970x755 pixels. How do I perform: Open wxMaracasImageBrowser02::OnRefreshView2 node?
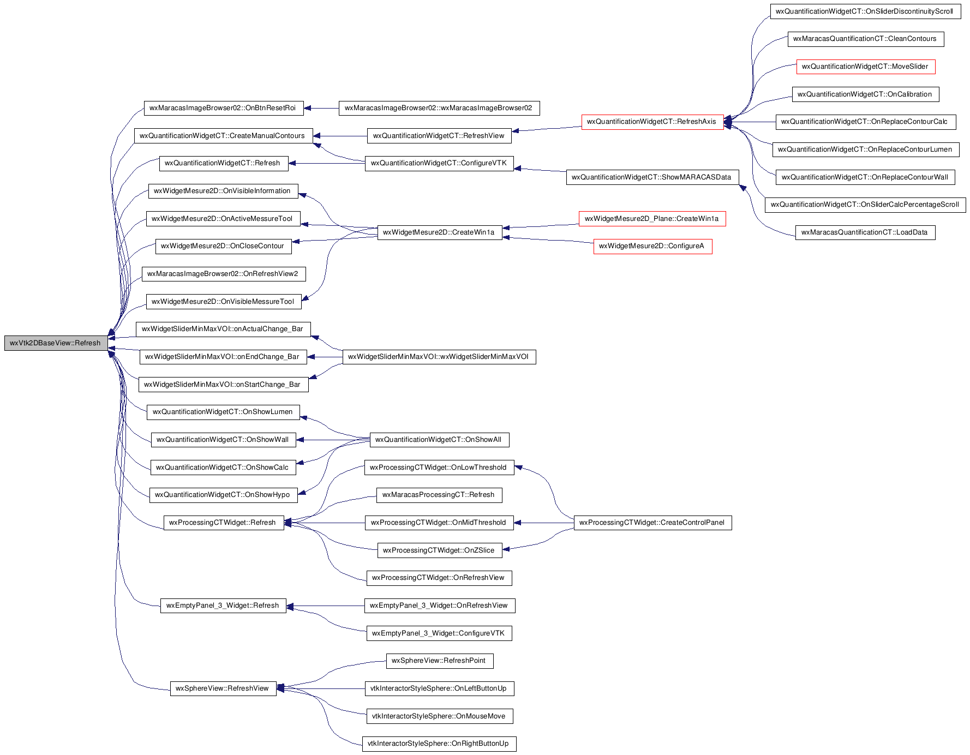[x=224, y=274]
